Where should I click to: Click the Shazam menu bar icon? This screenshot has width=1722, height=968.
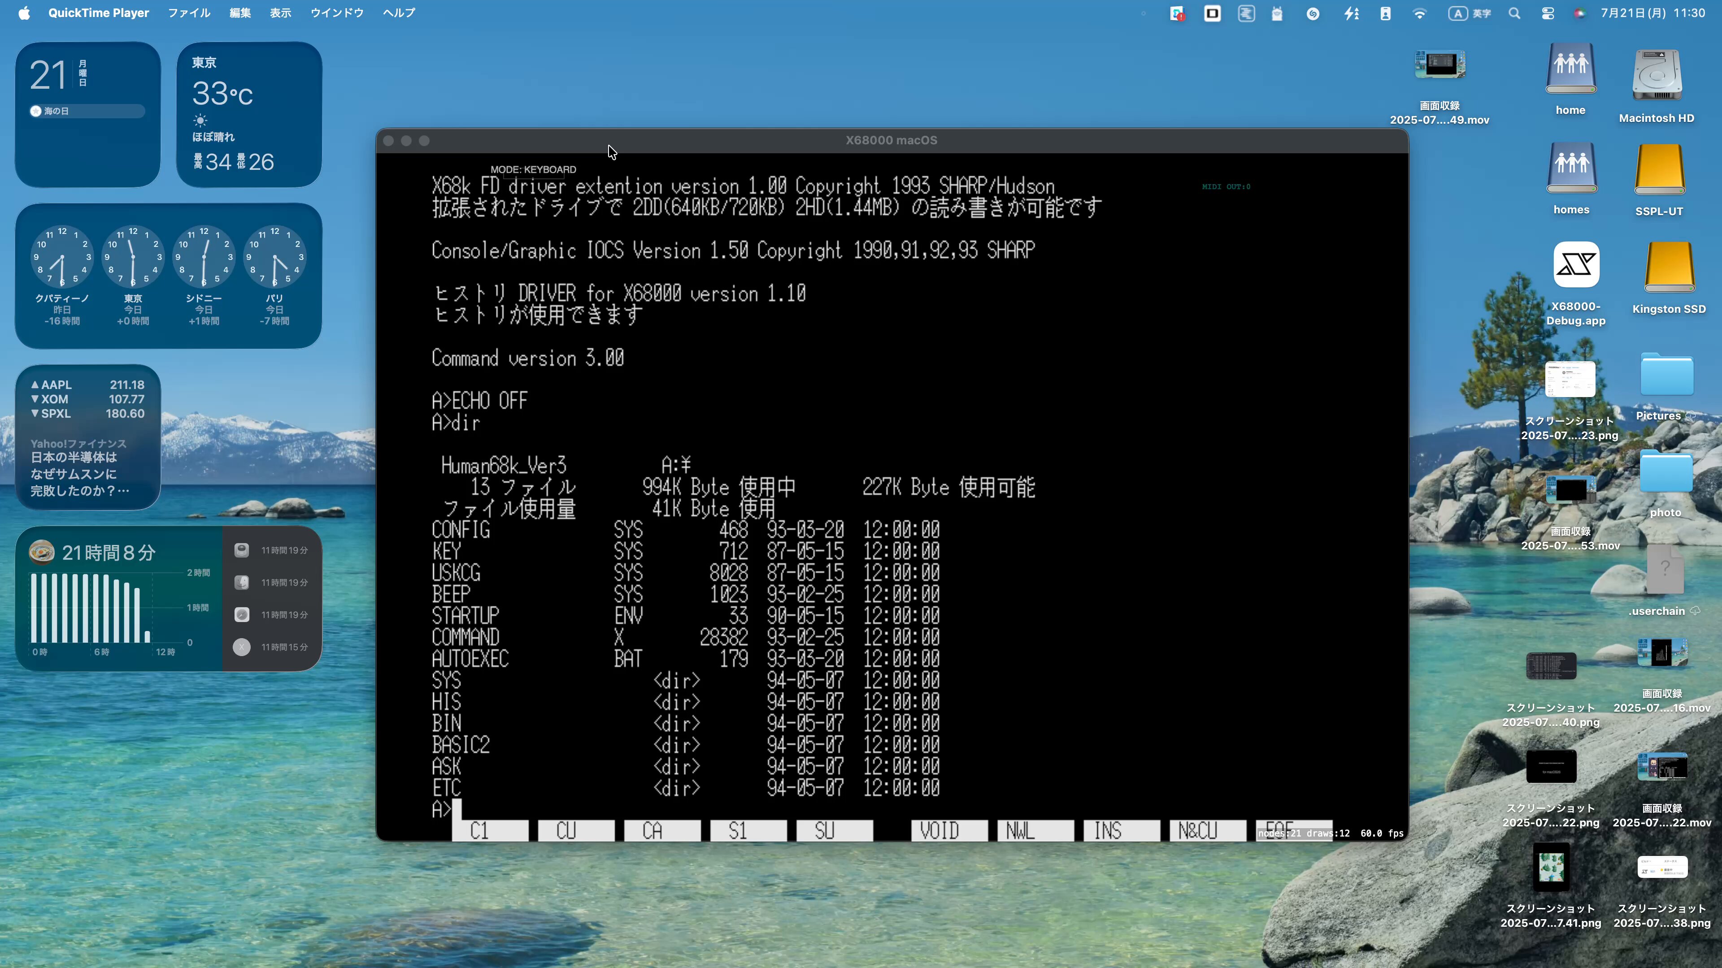(x=1313, y=13)
